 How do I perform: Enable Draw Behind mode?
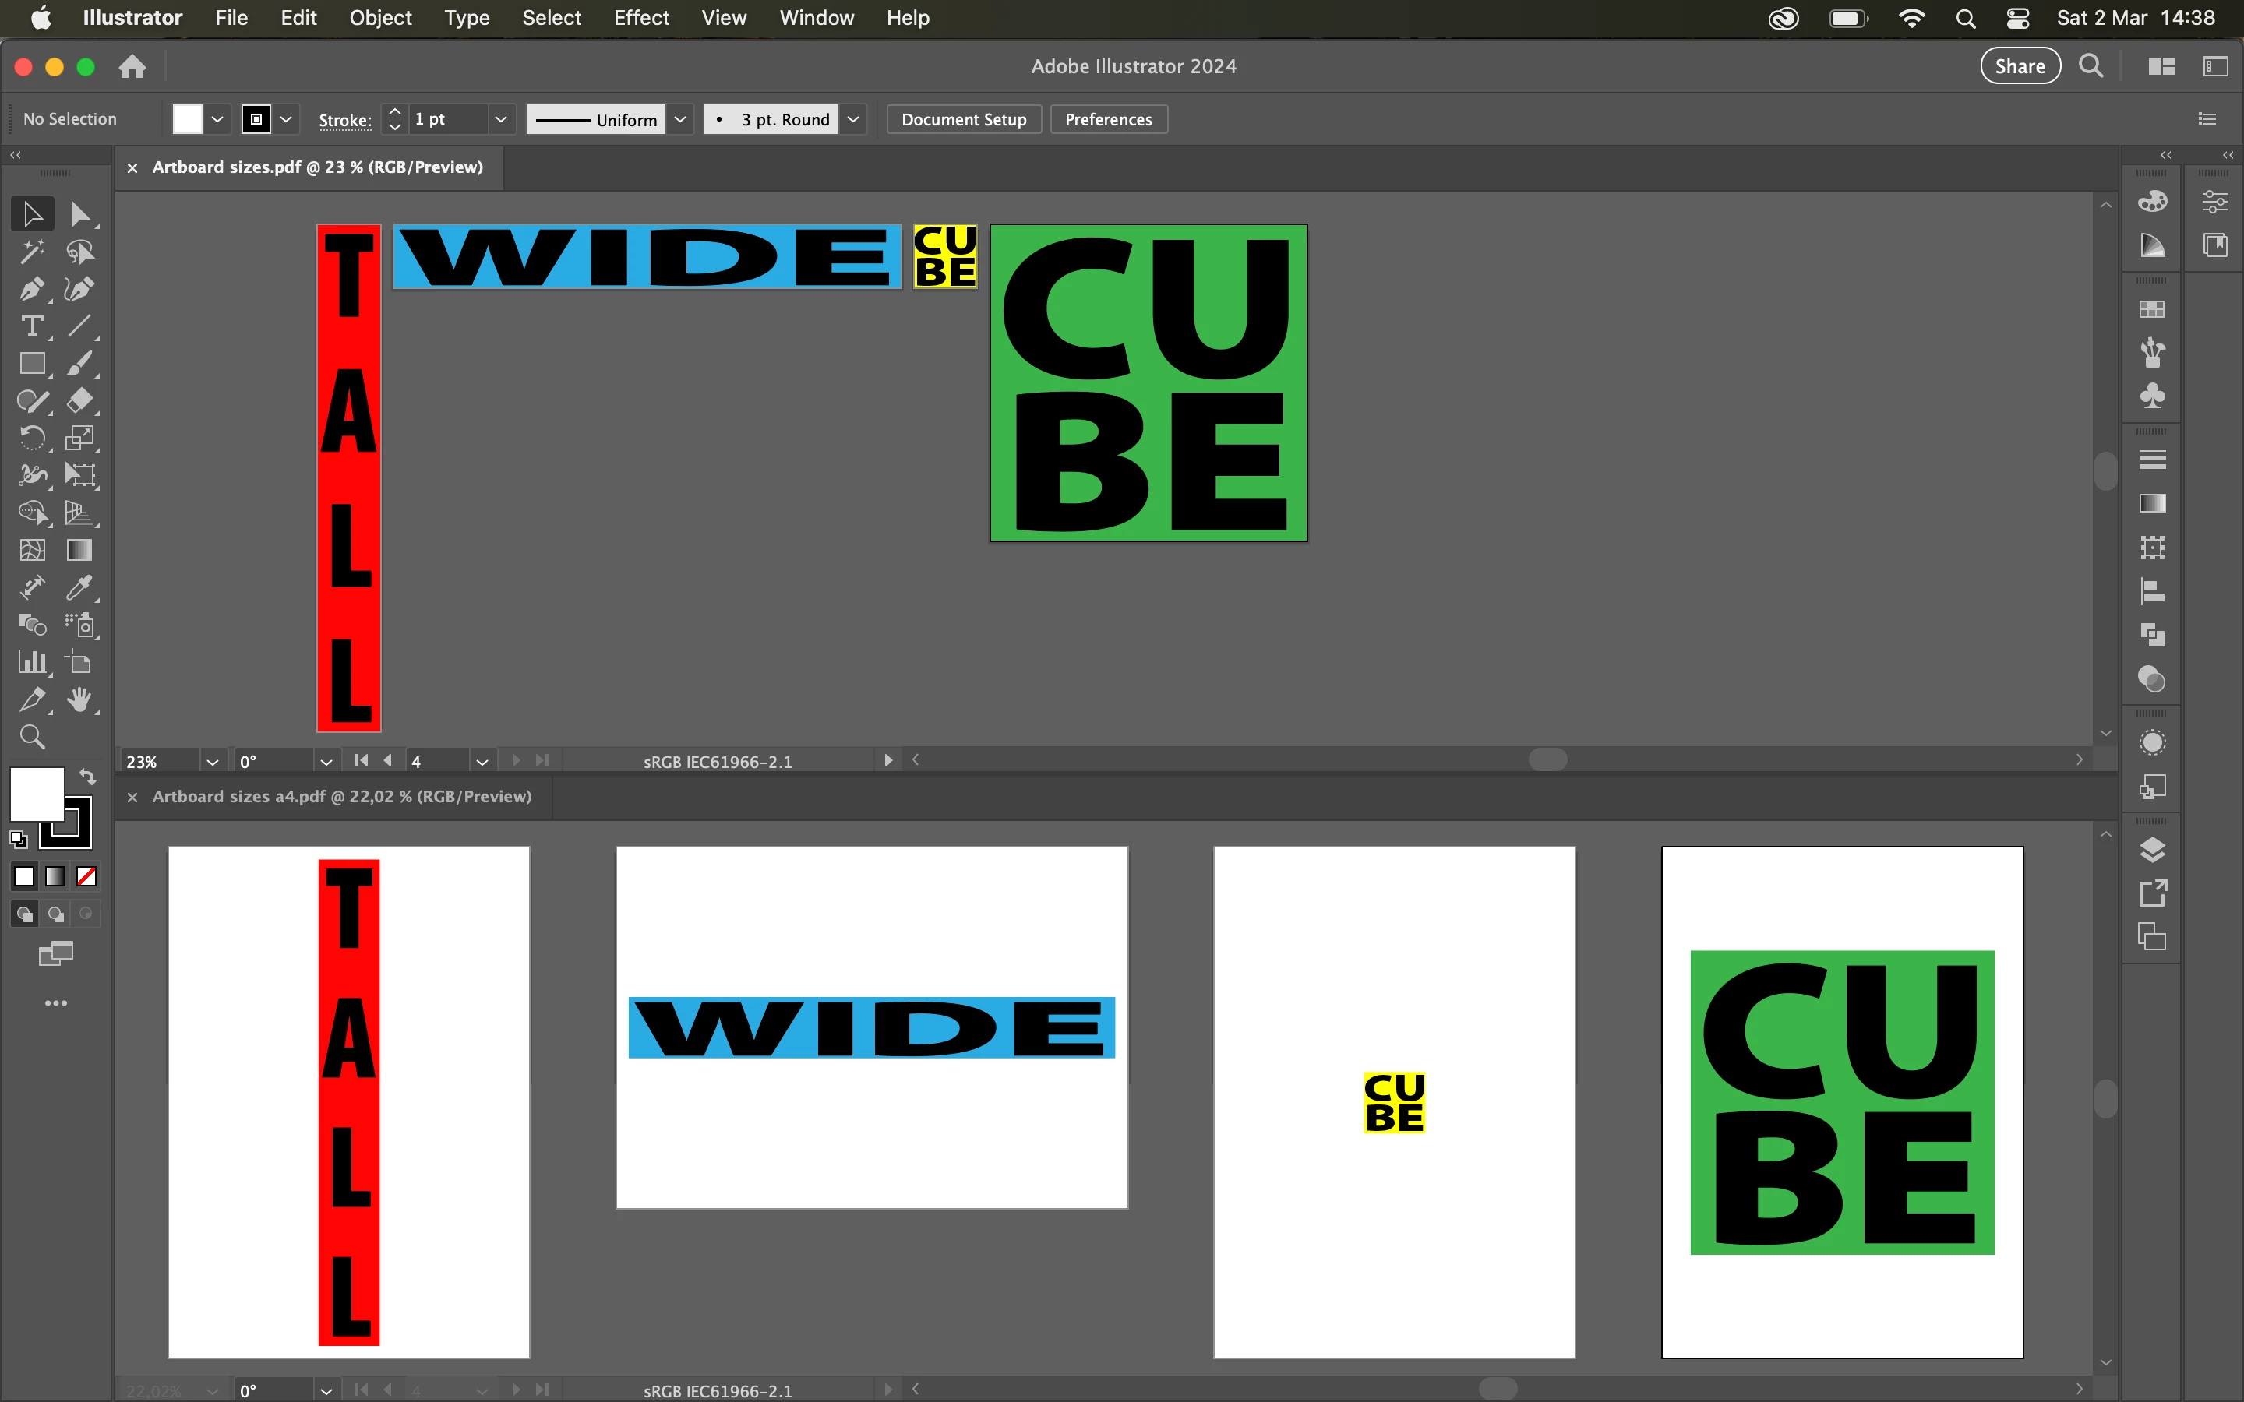coord(55,914)
